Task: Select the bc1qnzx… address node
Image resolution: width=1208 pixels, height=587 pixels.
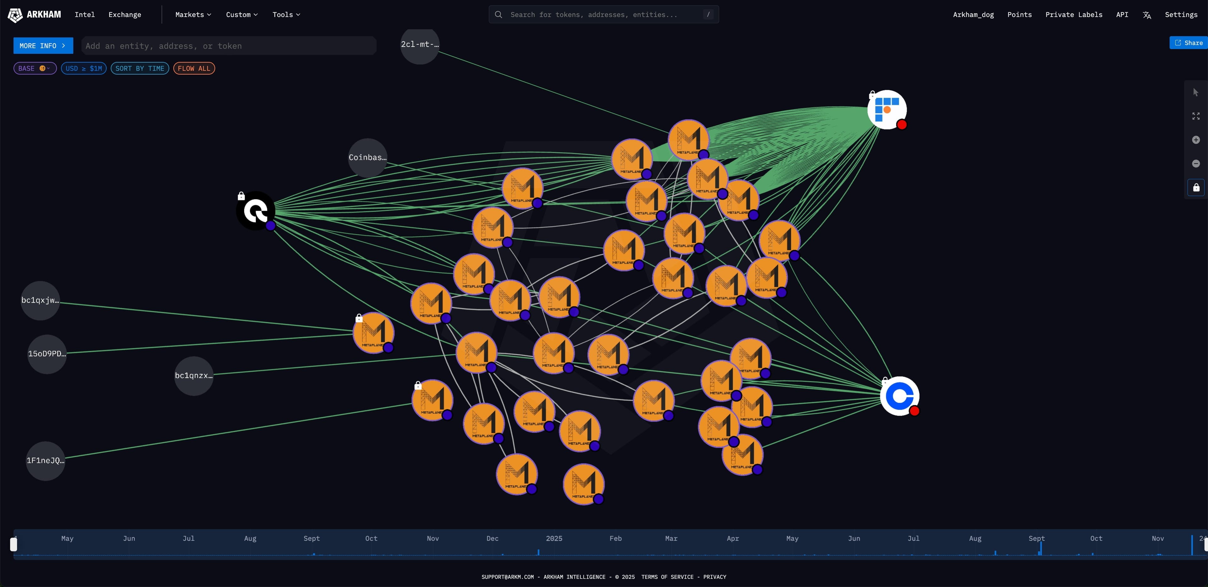Action: point(194,376)
